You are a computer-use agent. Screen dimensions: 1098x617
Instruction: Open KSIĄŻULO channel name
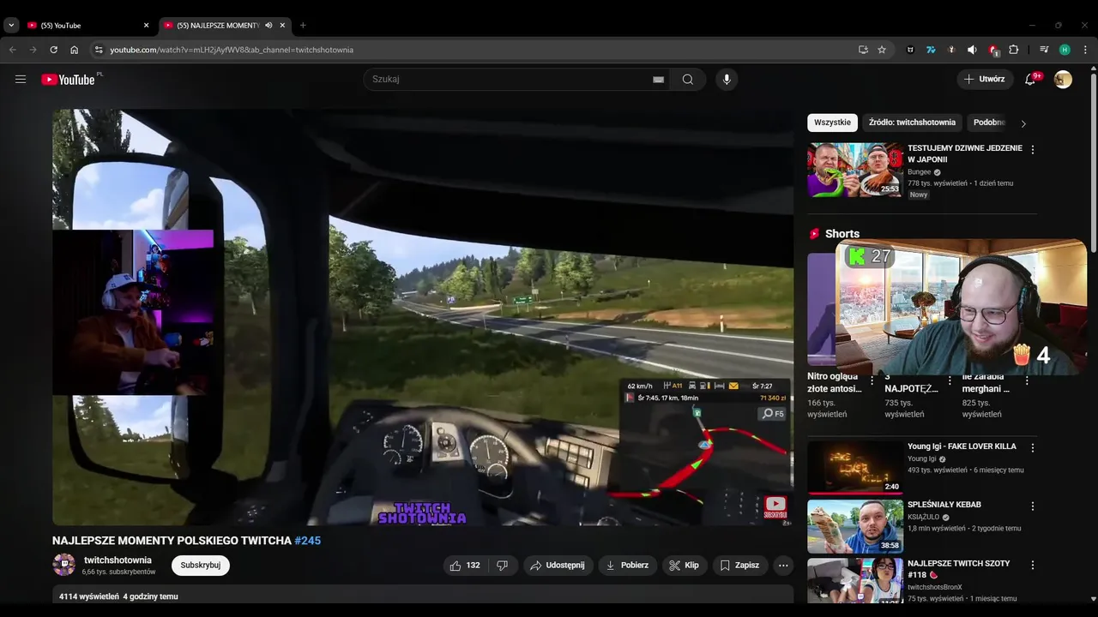[x=924, y=518]
